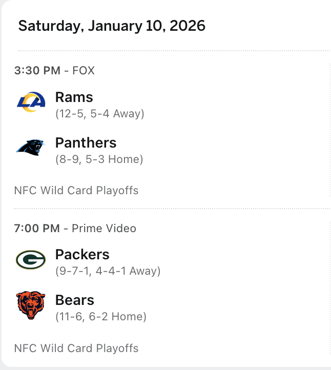Click the FOX broadcast network label

tap(84, 71)
